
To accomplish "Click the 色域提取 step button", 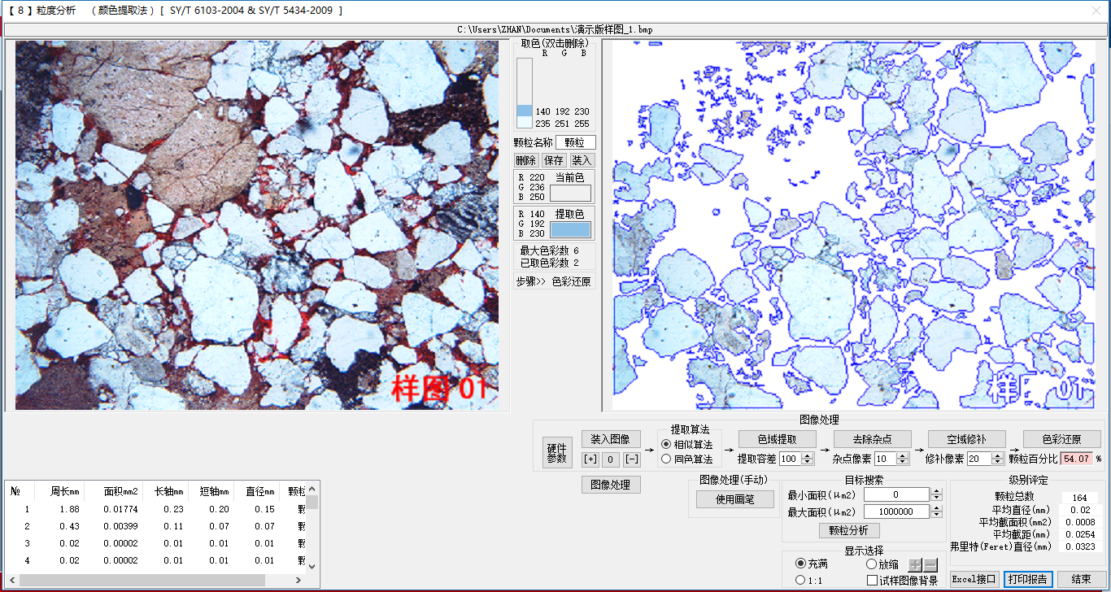I will pyautogui.click(x=777, y=439).
